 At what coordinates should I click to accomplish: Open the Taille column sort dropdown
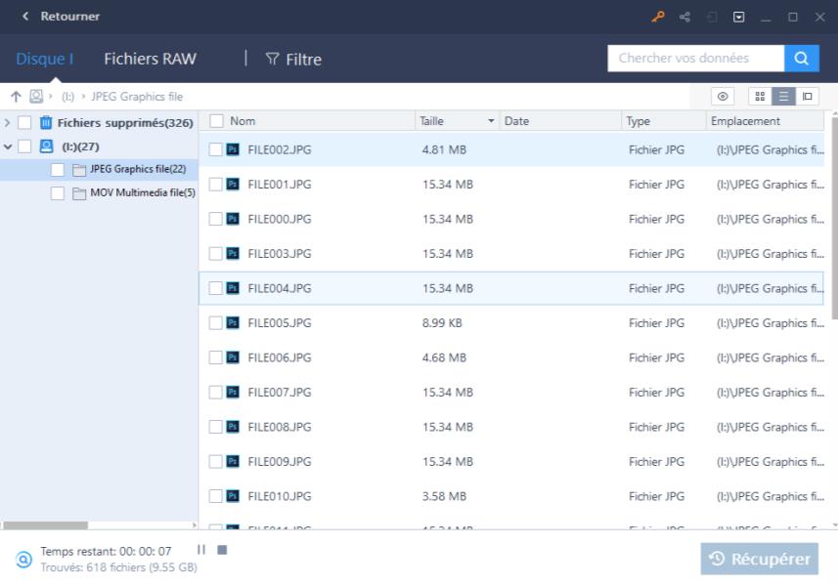pos(491,121)
